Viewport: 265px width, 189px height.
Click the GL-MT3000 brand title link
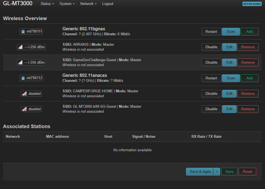point(18,4)
